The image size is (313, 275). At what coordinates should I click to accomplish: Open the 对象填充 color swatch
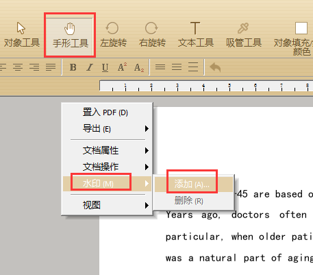[301, 28]
